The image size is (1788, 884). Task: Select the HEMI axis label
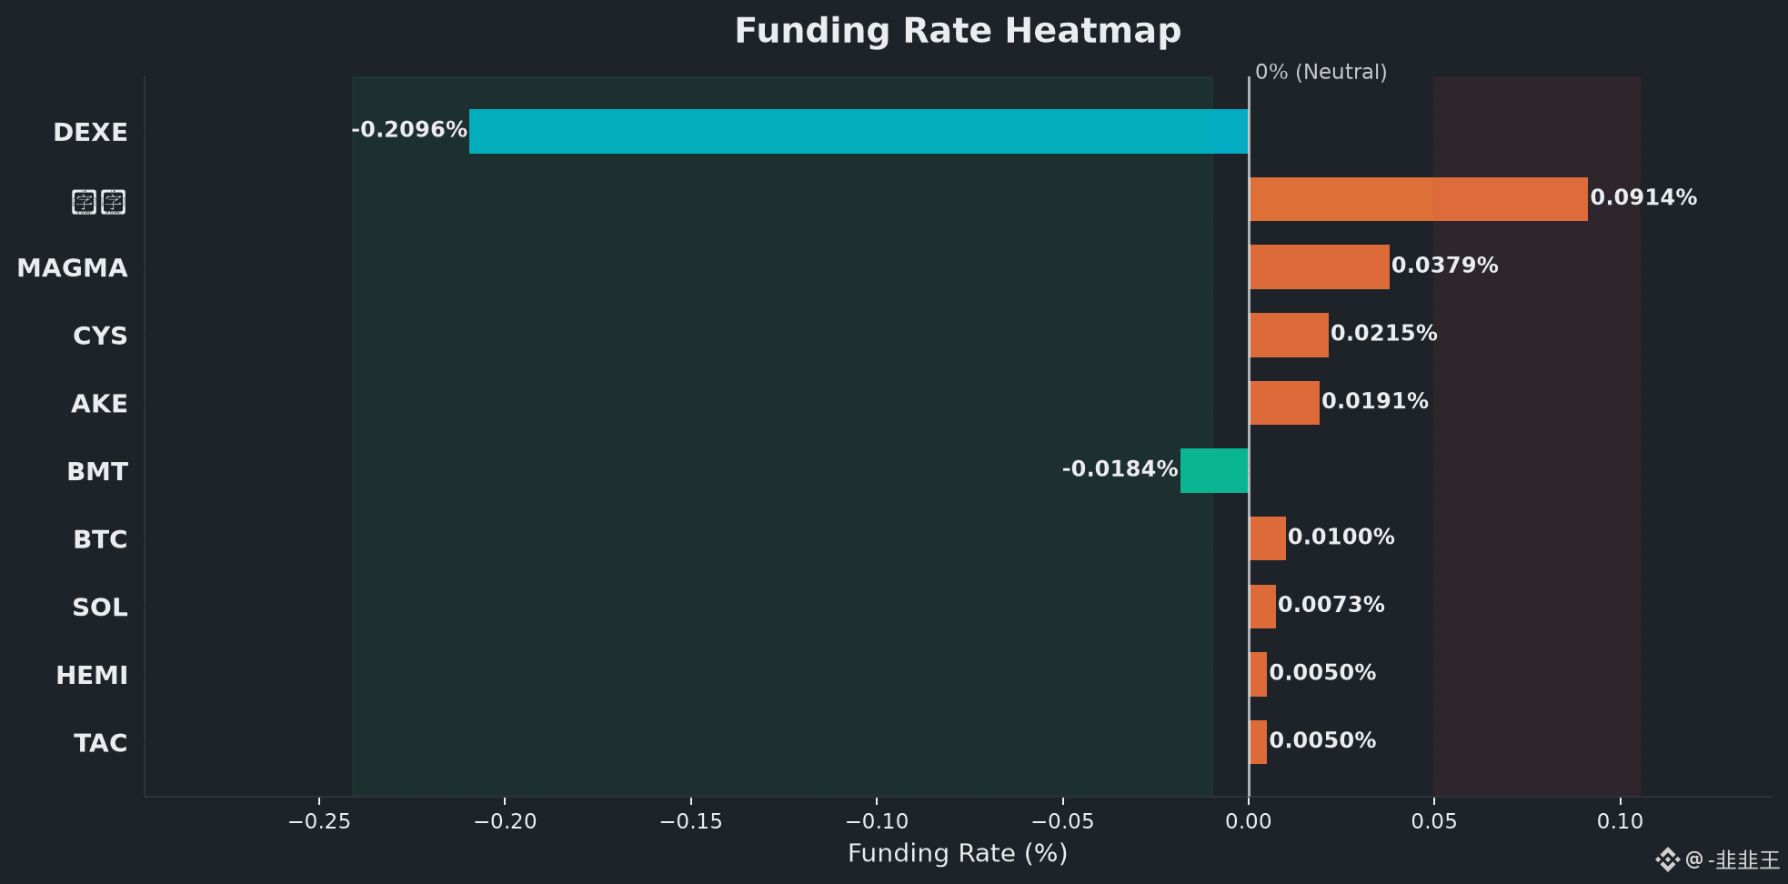[92, 676]
